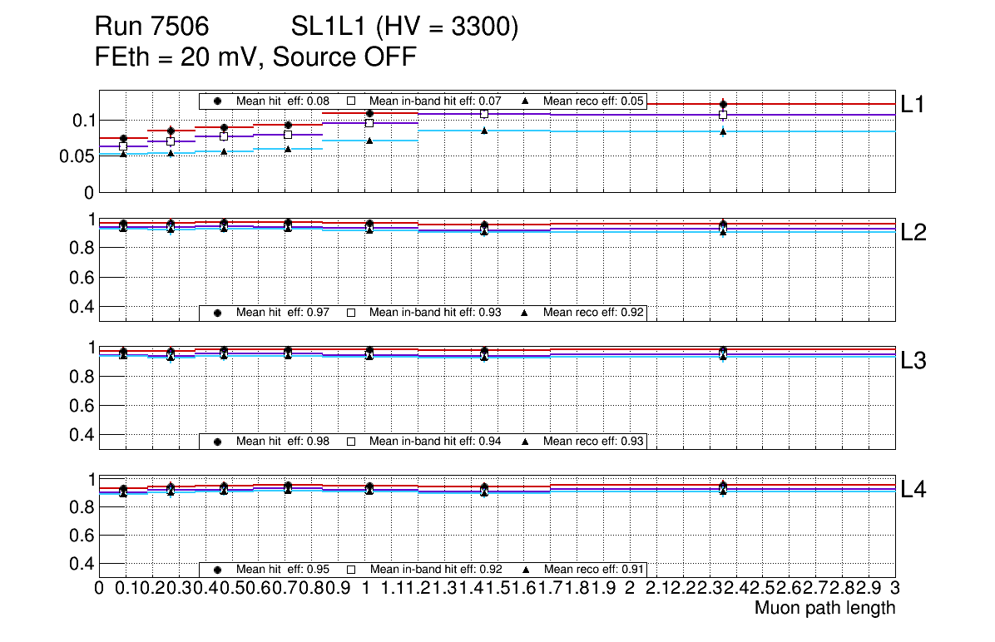Click the 'FEth = 20 mV, Source OFF' subtitle
The width and height of the screenshot is (995, 642).
pyautogui.click(x=255, y=57)
